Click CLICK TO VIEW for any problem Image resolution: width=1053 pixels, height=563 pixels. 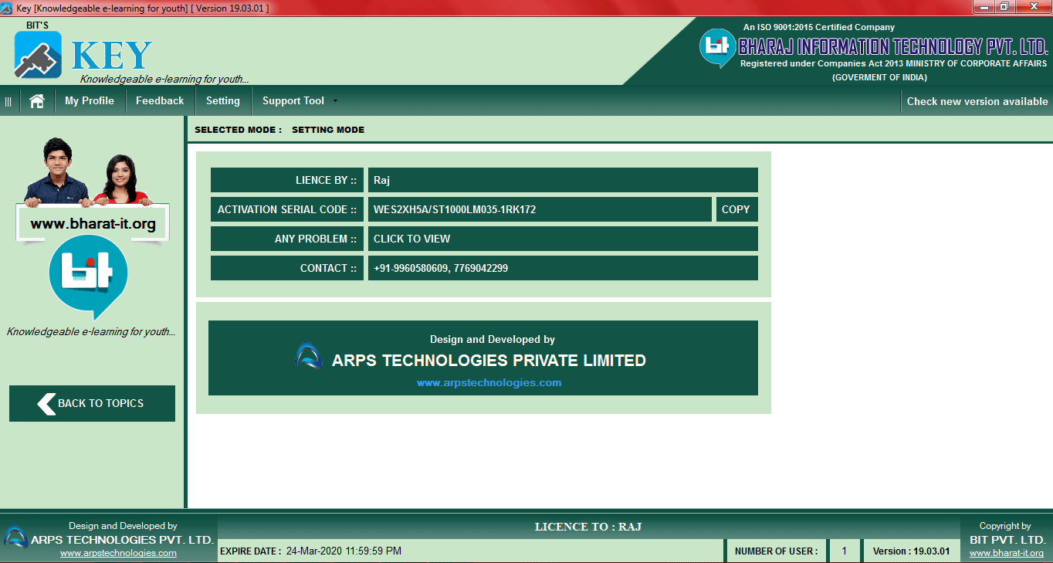[563, 239]
